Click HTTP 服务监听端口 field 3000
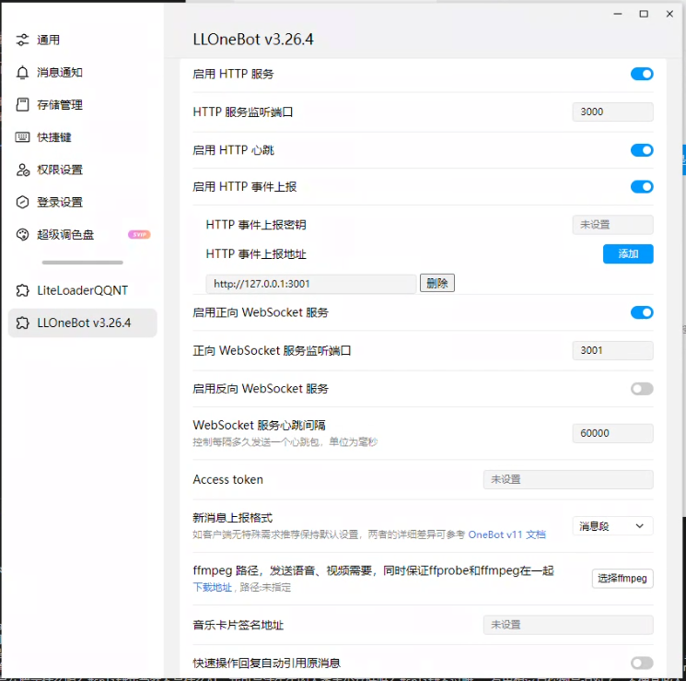 (612, 112)
